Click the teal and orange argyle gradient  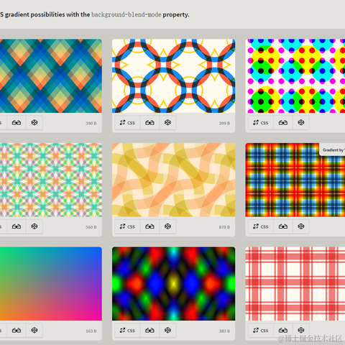[51, 76]
